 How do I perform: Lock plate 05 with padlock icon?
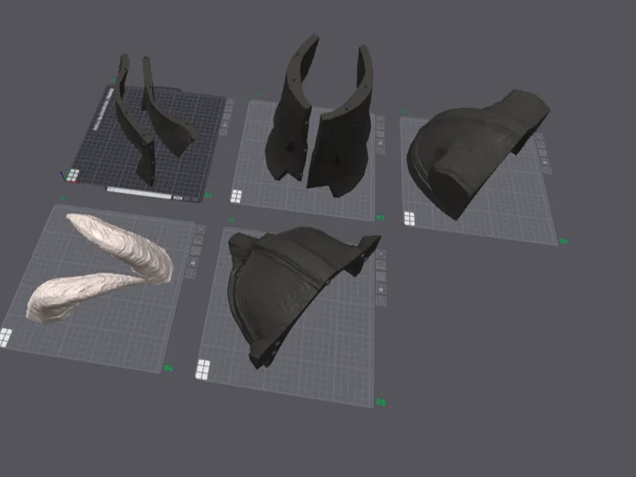point(382,289)
